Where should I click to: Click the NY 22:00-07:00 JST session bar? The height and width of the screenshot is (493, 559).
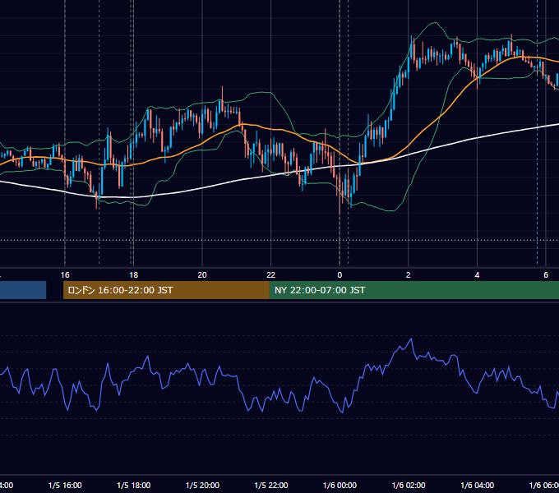tap(413, 290)
